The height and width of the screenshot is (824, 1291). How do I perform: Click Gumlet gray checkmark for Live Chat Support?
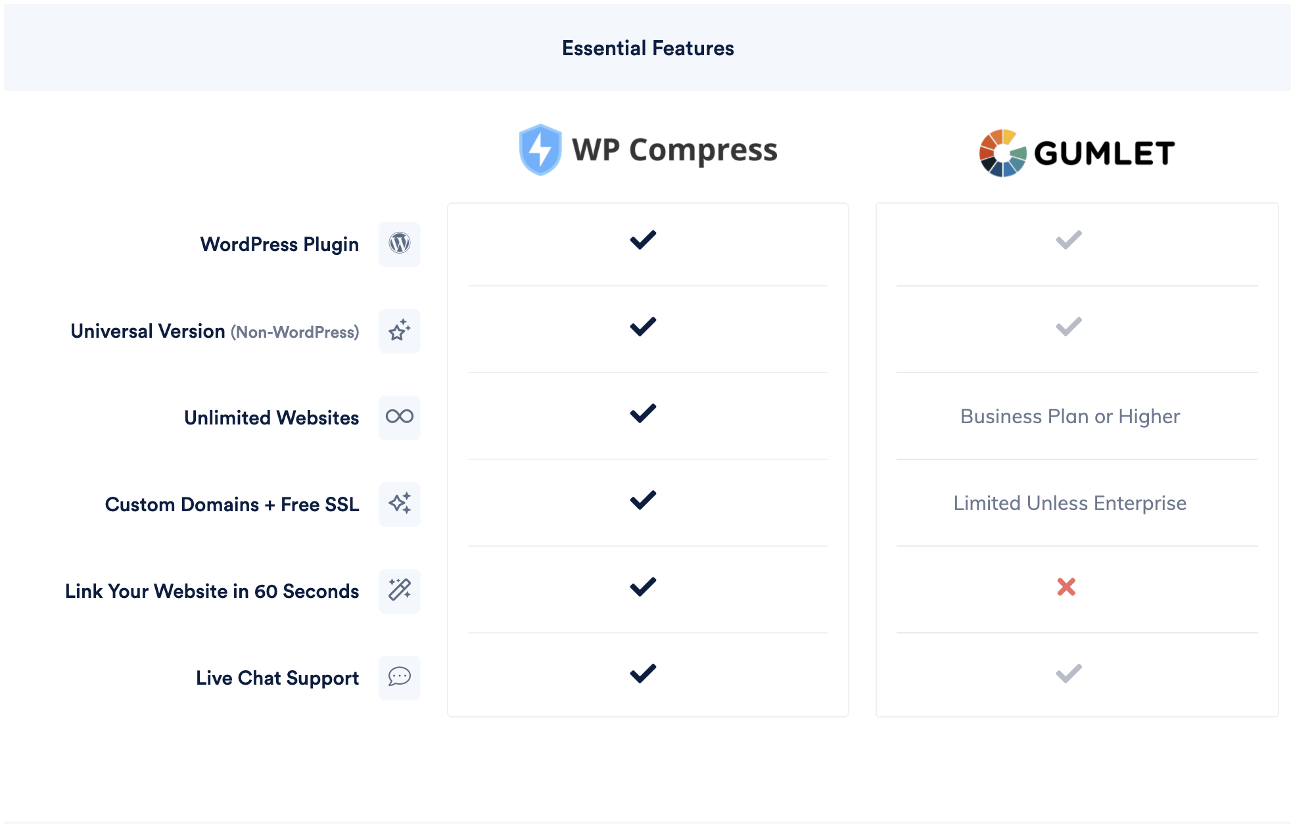(1069, 674)
